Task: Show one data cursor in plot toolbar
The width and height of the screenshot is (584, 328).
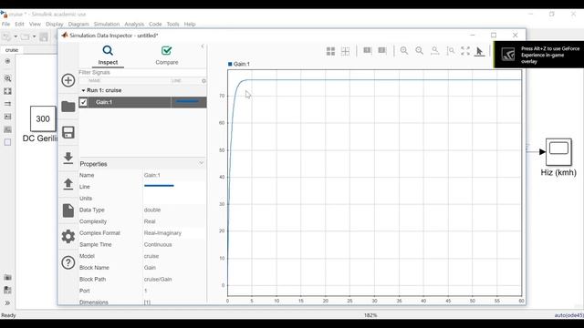Action: pyautogui.click(x=367, y=50)
